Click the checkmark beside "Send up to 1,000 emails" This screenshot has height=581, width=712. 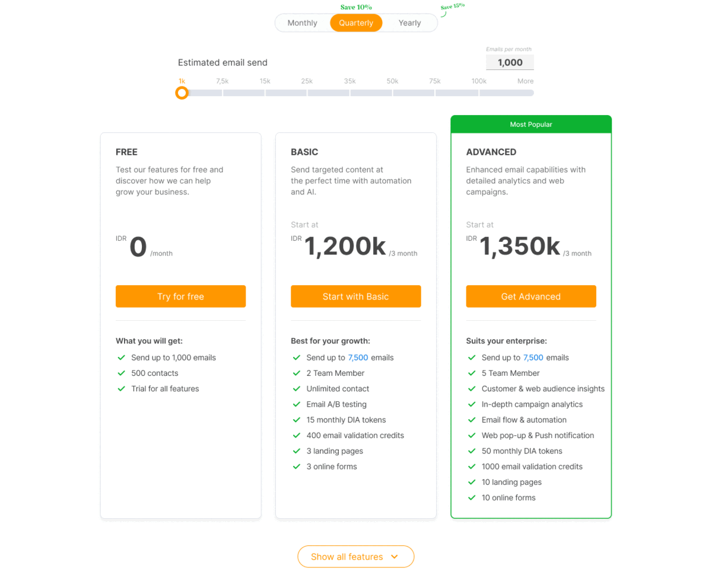pos(121,357)
